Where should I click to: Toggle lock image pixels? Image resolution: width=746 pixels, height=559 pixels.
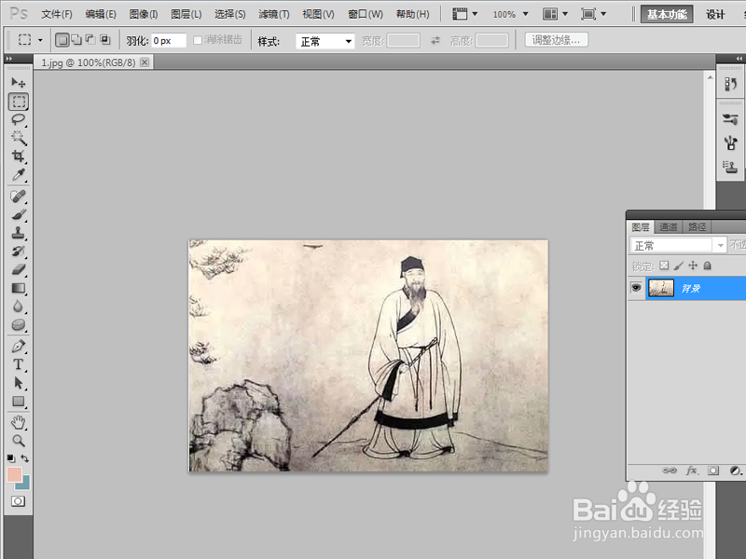point(679,266)
